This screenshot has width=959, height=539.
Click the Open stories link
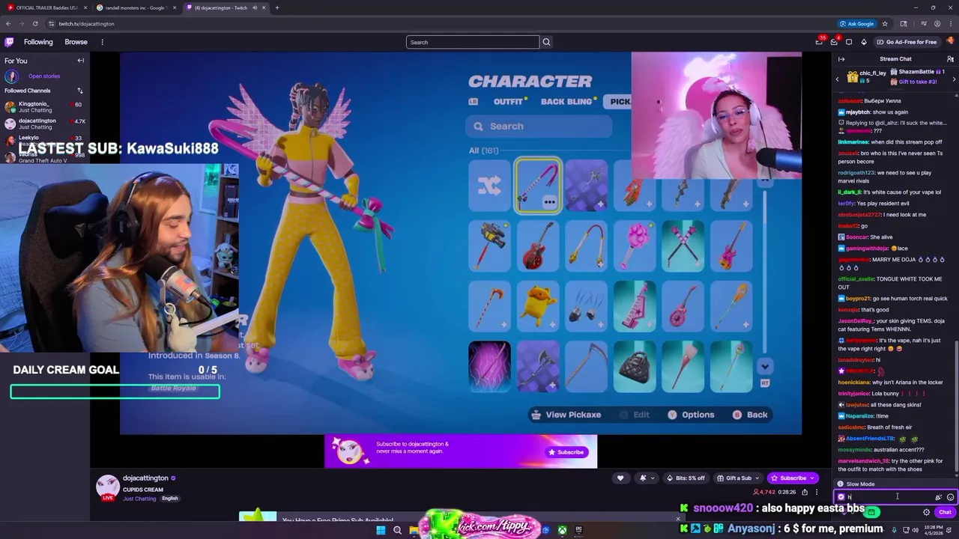coord(44,76)
